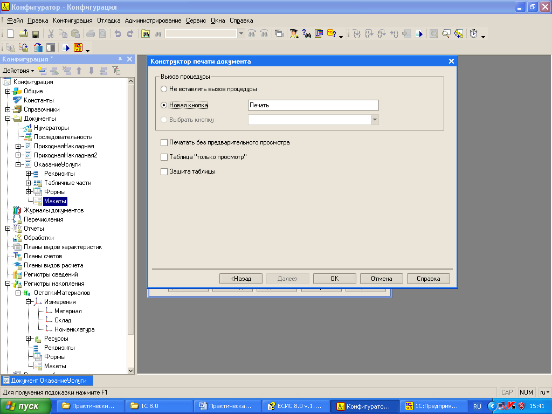552x414 pixels.
Task: Open the Действия dropdown in Configuration panel
Action: pyautogui.click(x=18, y=71)
